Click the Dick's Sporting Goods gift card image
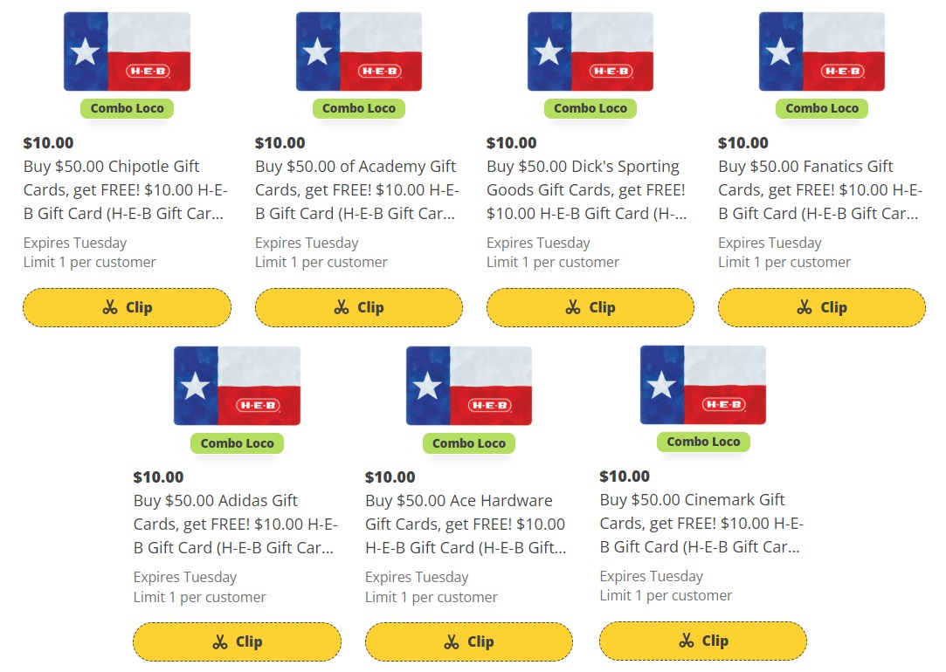This screenshot has height=672, width=946. tap(590, 50)
